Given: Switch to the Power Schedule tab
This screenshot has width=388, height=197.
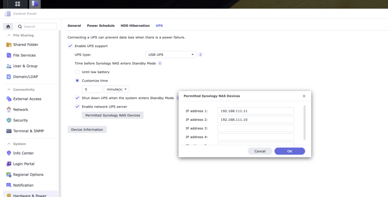Looking at the screenshot, I should 101,26.
